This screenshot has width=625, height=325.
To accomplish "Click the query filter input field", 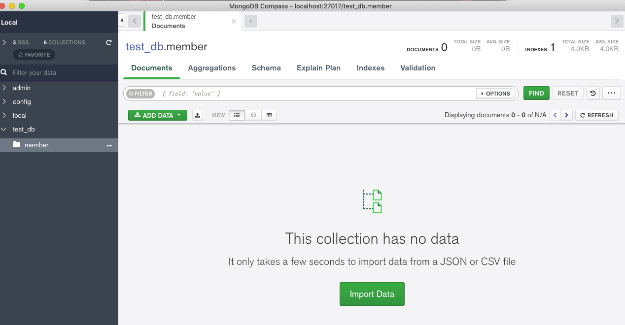I will tap(315, 94).
